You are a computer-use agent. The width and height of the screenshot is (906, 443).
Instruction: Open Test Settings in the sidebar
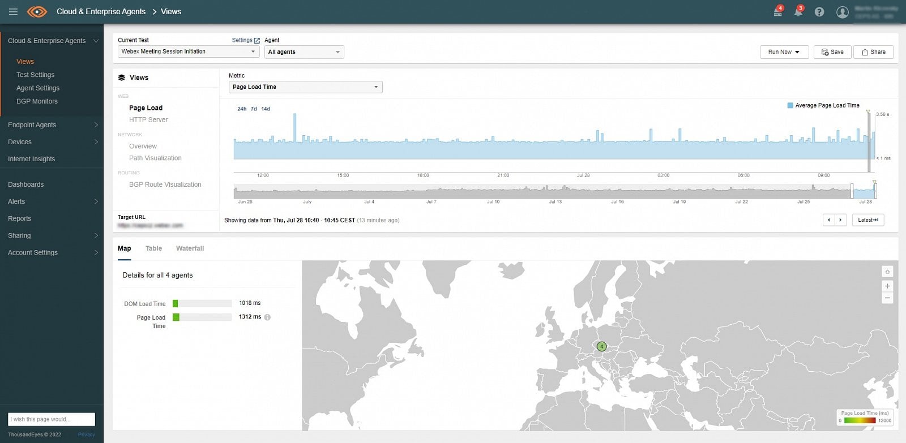tap(35, 75)
